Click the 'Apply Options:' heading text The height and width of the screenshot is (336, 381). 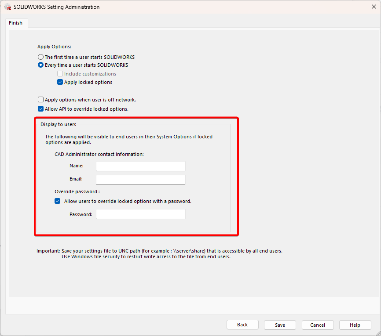[54, 47]
